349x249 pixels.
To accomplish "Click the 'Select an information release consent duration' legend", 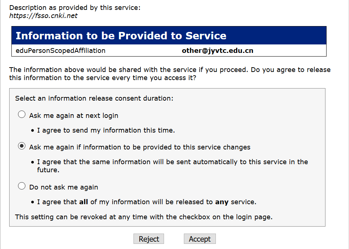I will click(x=94, y=98).
